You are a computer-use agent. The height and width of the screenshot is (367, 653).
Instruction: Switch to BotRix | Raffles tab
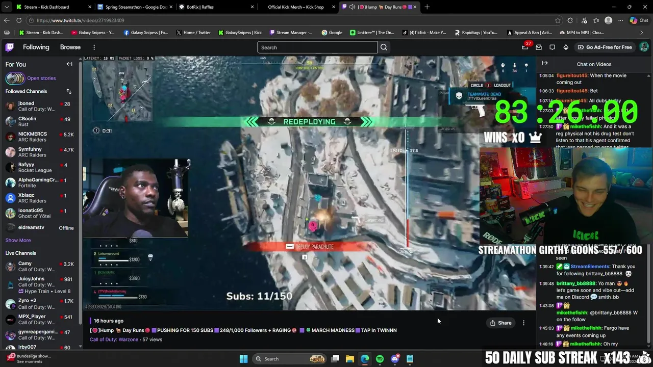coord(217,7)
